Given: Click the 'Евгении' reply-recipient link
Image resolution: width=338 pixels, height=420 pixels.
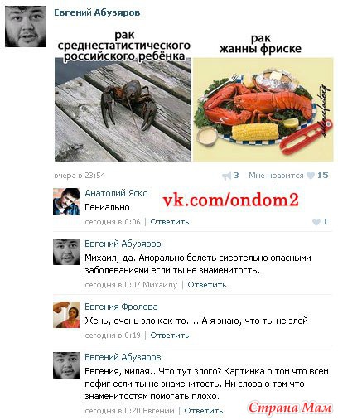Looking at the screenshot, I should pos(158,411).
